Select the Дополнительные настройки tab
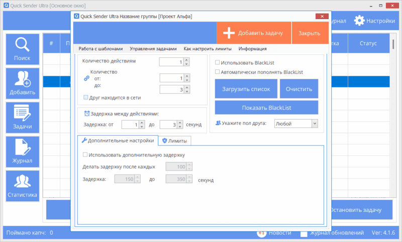The image size is (402, 242). click(x=118, y=140)
